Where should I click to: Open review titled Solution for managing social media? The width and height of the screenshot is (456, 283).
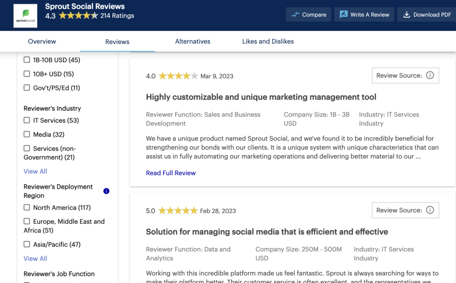point(267,232)
